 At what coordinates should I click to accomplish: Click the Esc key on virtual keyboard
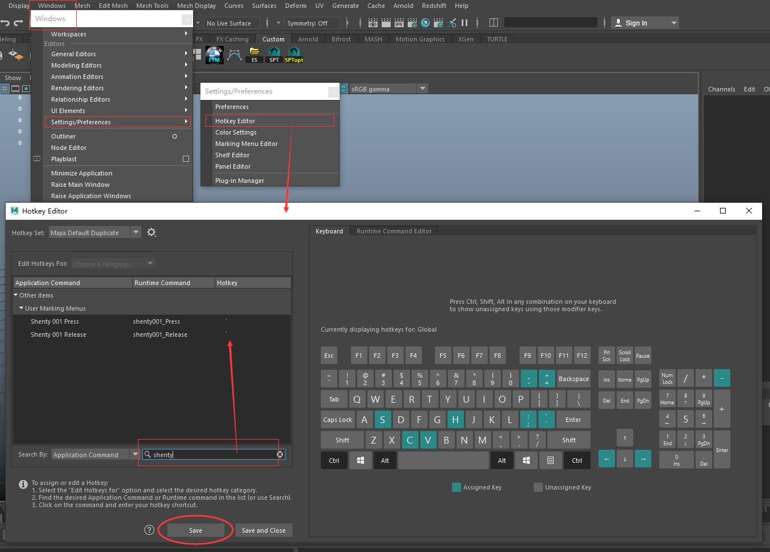329,356
